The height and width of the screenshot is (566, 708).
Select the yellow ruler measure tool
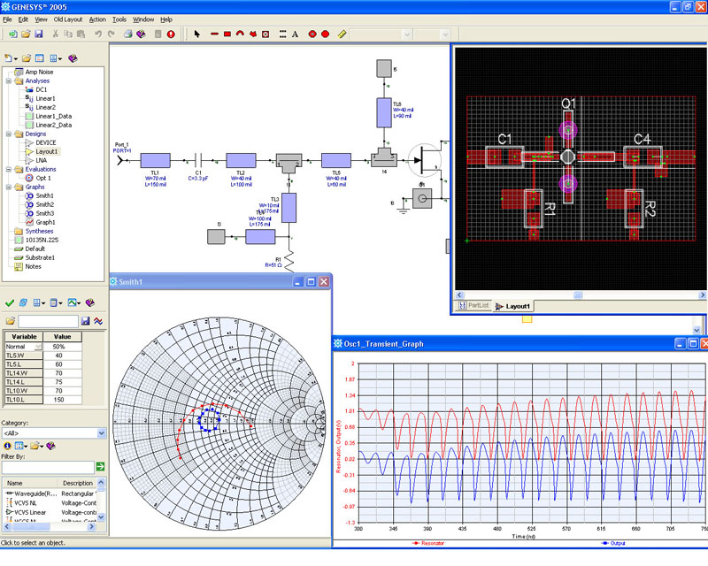(342, 34)
